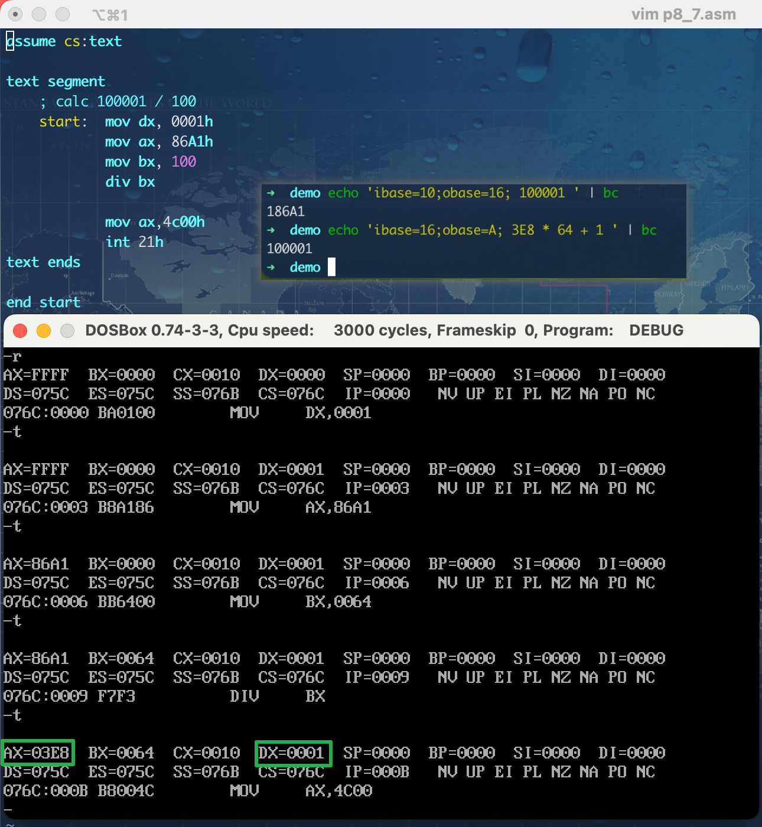Click the vim terminal's leftmost title bar button
This screenshot has width=762, height=827.
[x=16, y=14]
